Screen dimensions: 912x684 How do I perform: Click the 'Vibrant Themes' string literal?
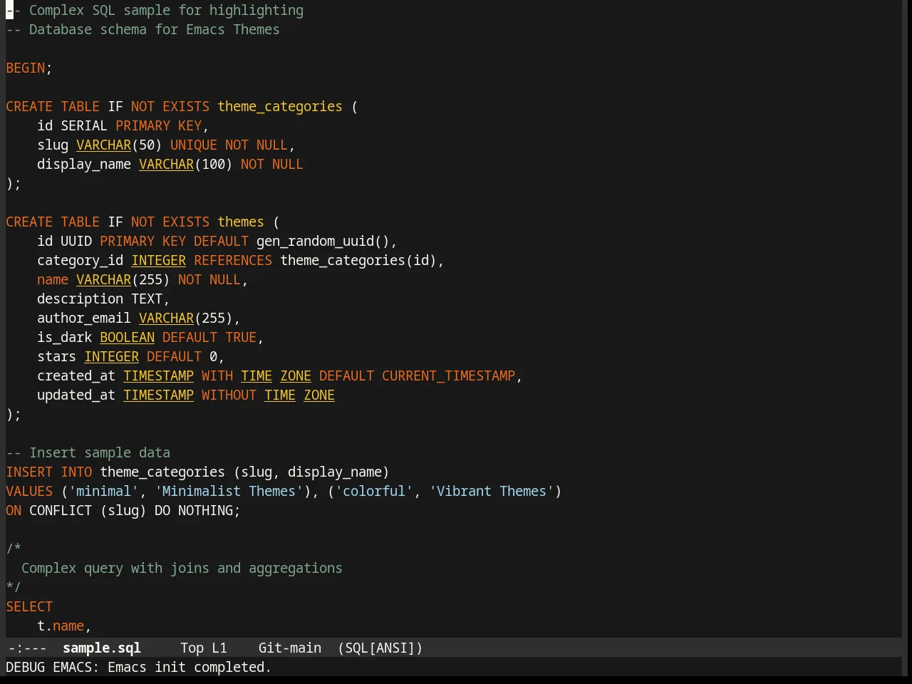pos(492,491)
